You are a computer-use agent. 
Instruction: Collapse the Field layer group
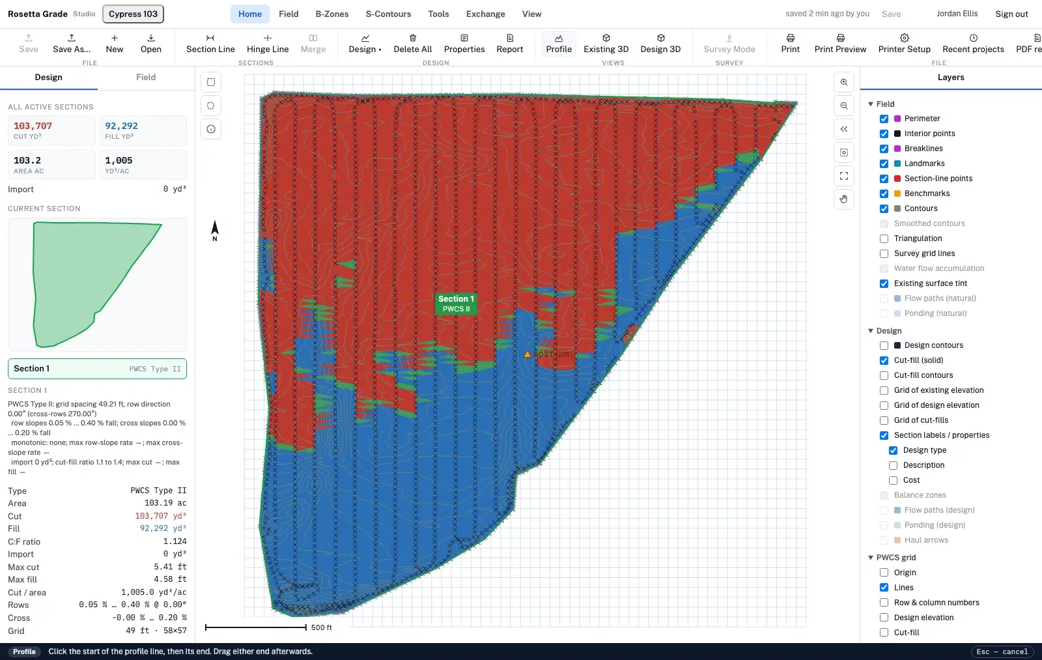click(x=871, y=104)
